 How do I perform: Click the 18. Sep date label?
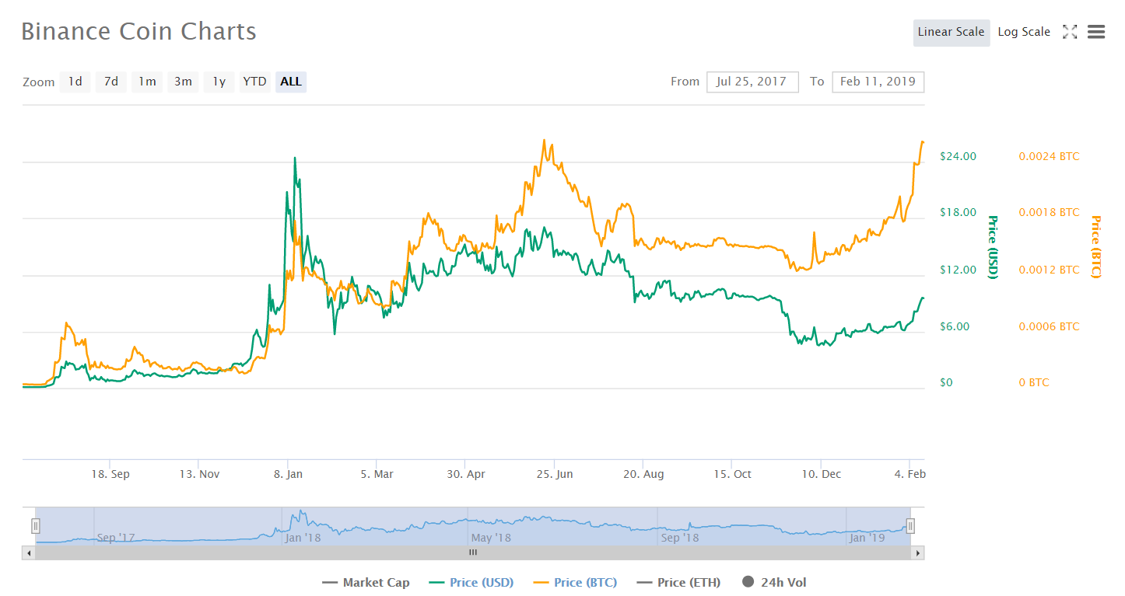click(110, 473)
